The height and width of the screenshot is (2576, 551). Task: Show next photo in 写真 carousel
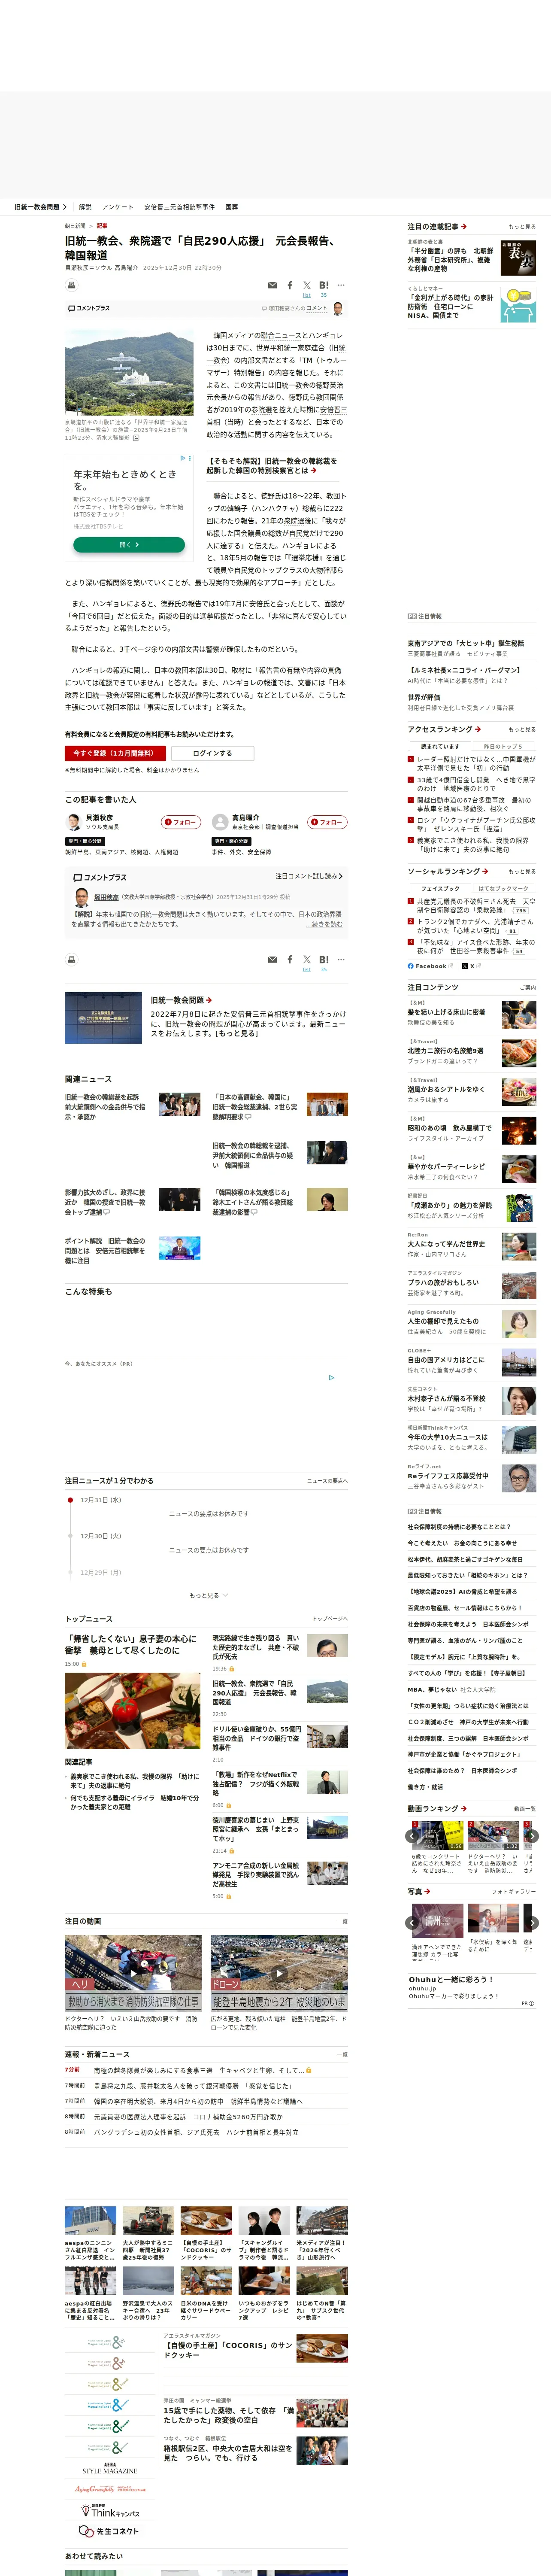532,1923
